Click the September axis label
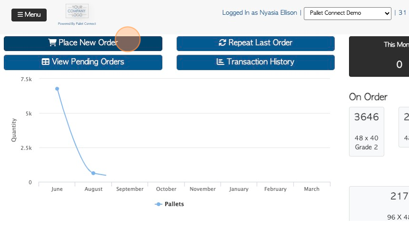 130,189
